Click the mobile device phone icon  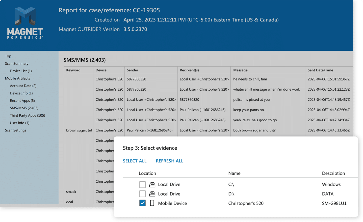click(152, 203)
